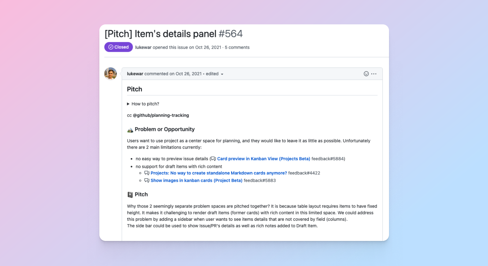
Task: Open the comment's three-dot options menu
Action: click(374, 74)
